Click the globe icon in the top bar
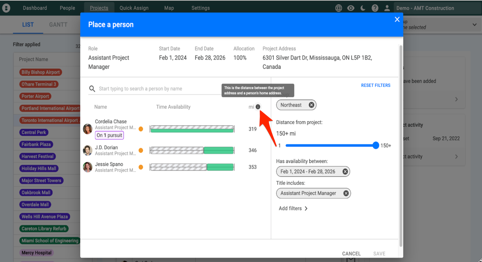Image resolution: width=482 pixels, height=262 pixels. click(338, 8)
